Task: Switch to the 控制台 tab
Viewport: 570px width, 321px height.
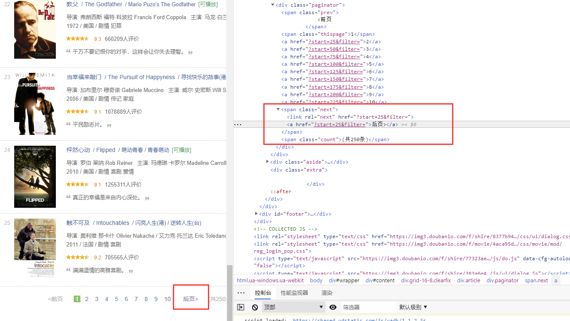Action: [x=263, y=293]
